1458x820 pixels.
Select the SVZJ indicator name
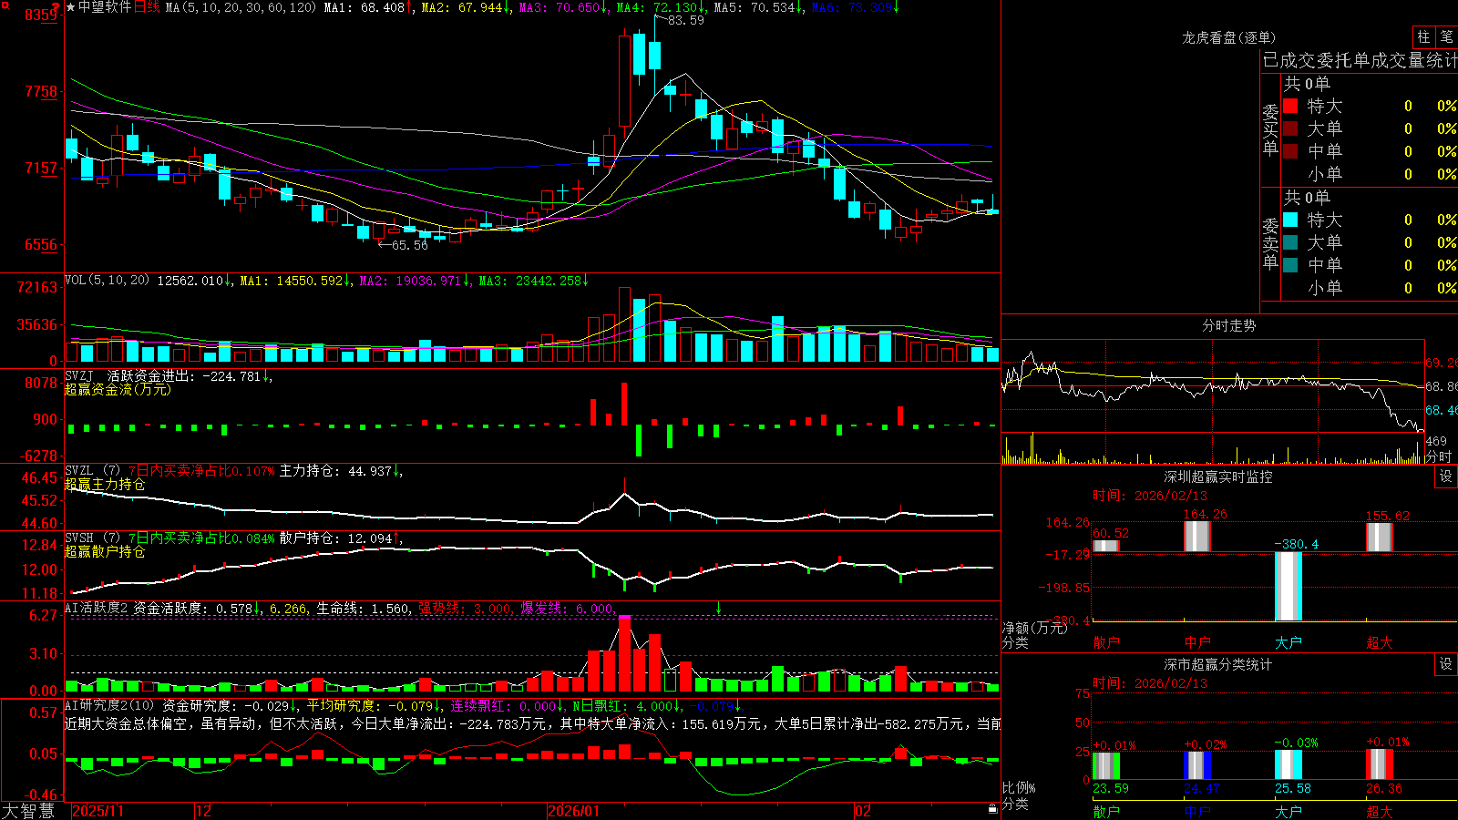(x=79, y=375)
